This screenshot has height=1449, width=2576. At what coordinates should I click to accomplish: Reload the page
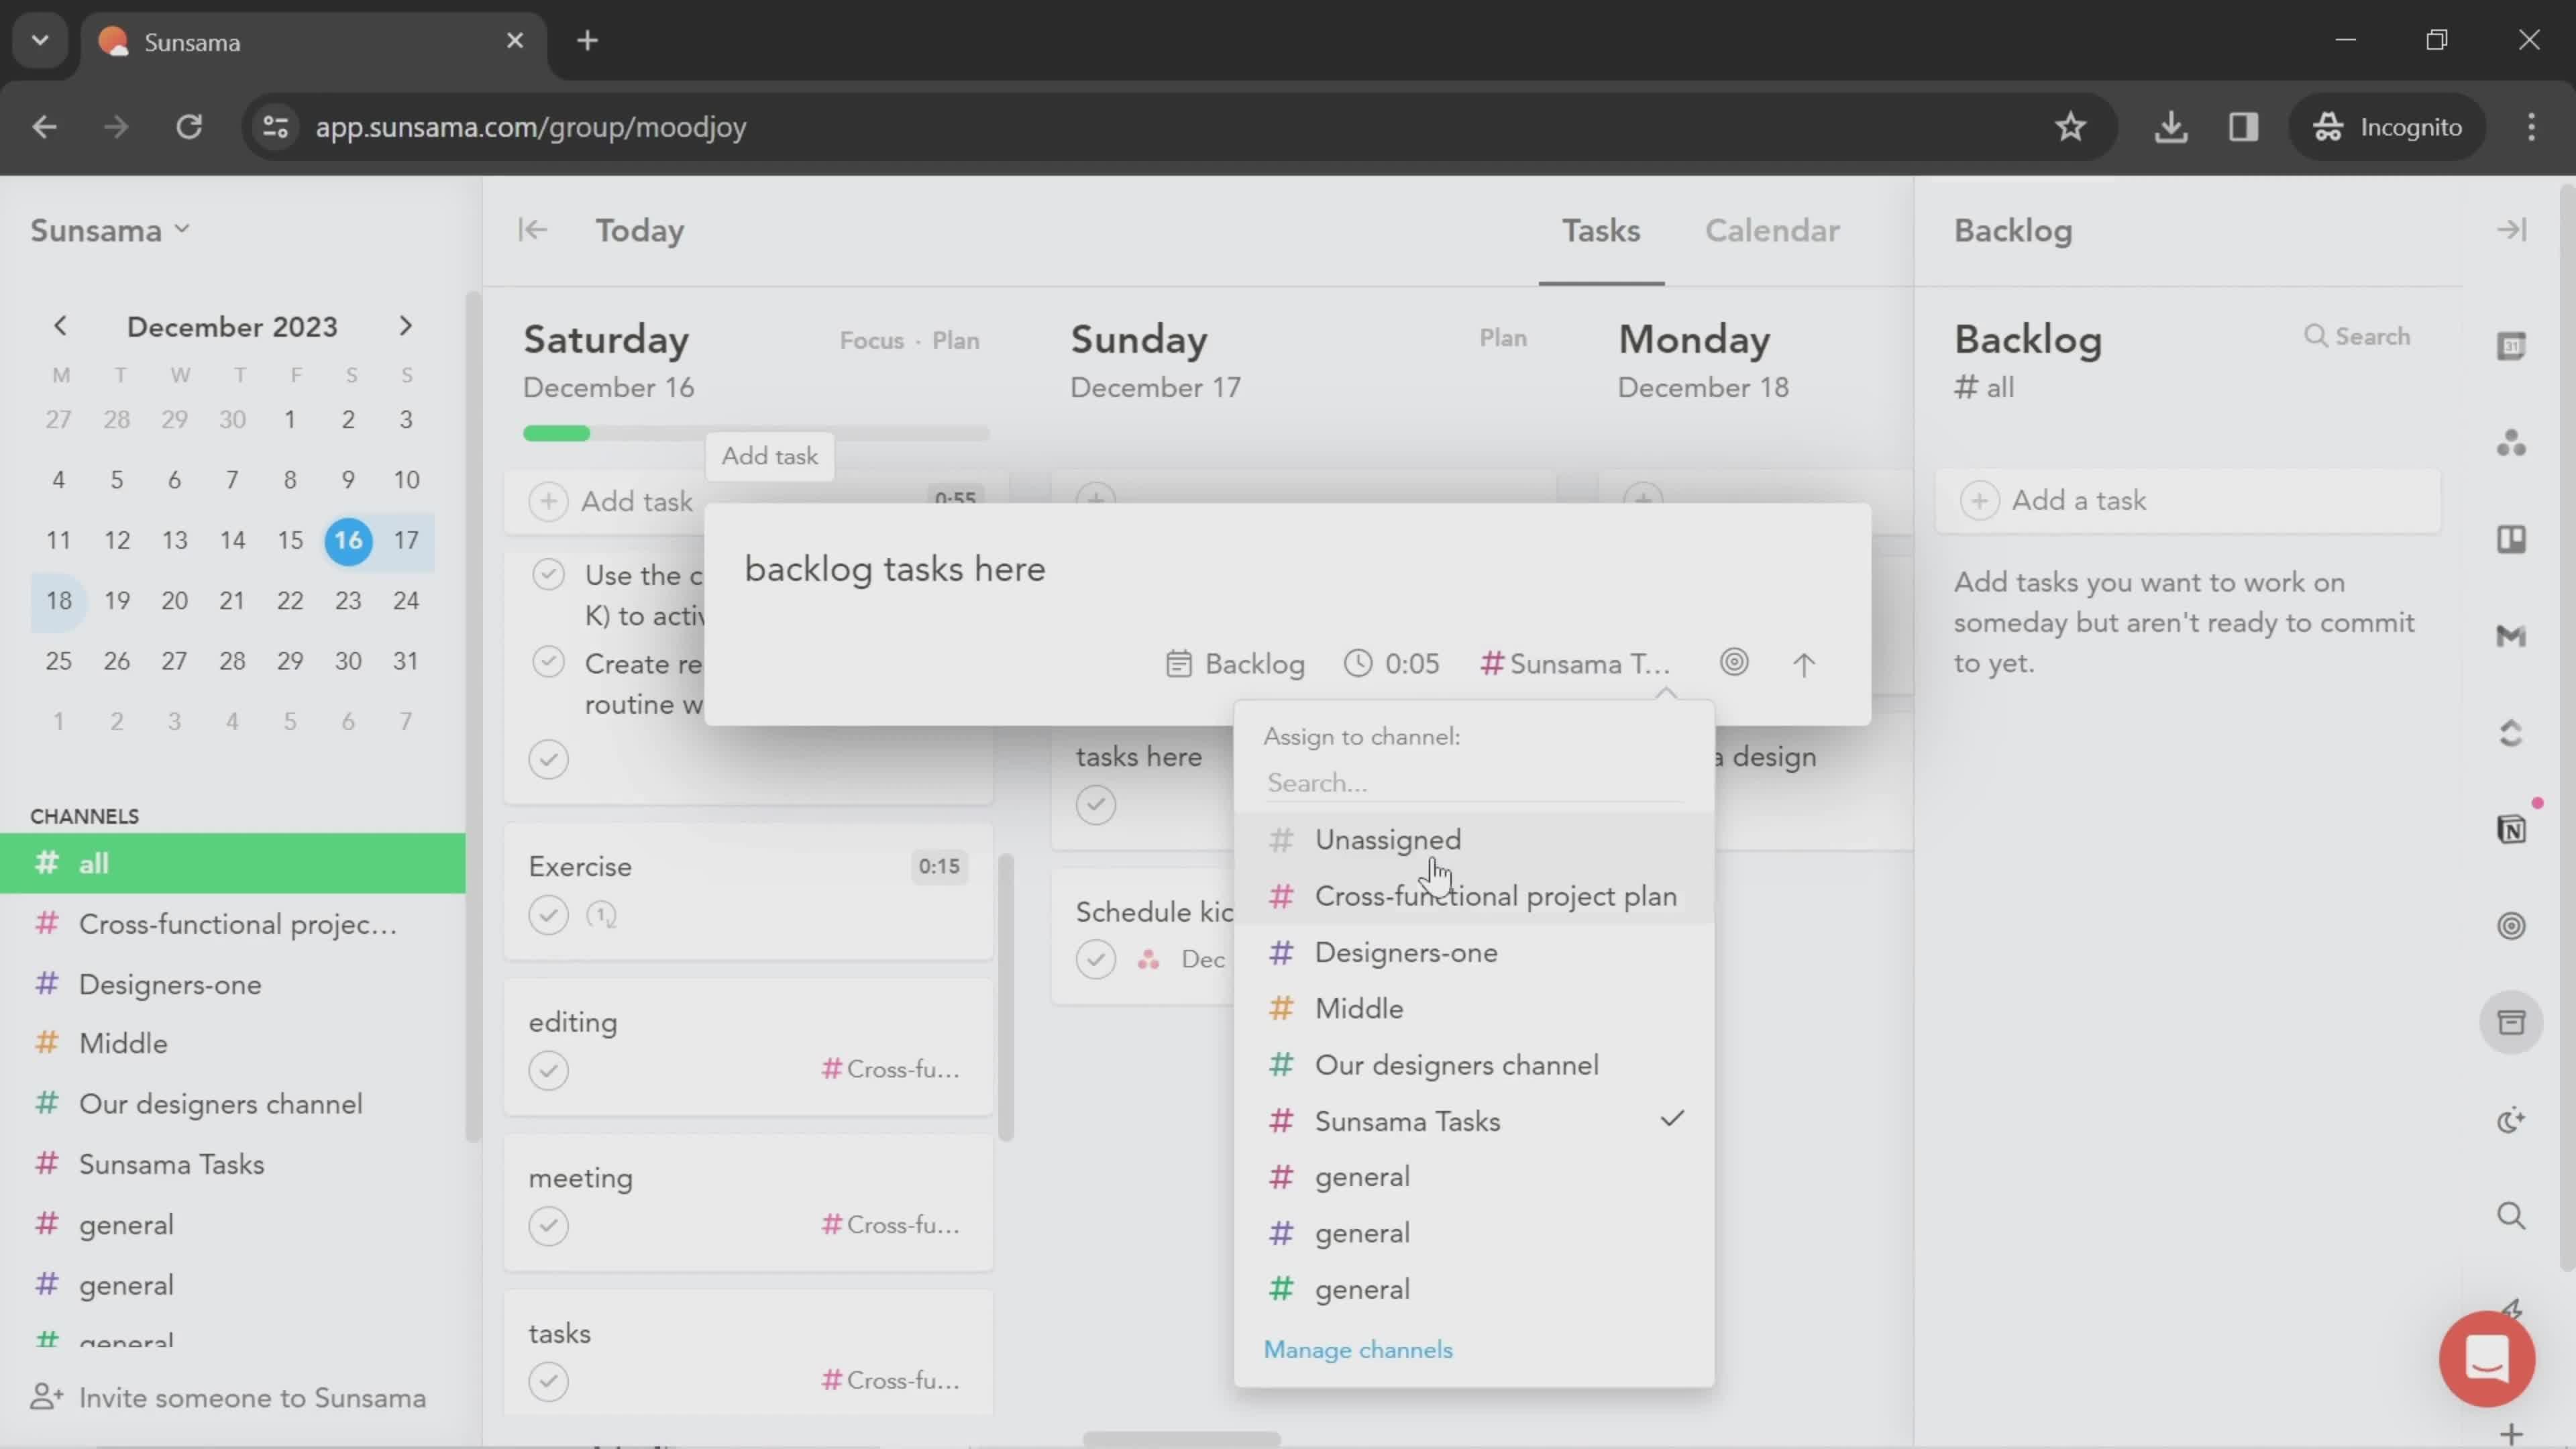(189, 127)
